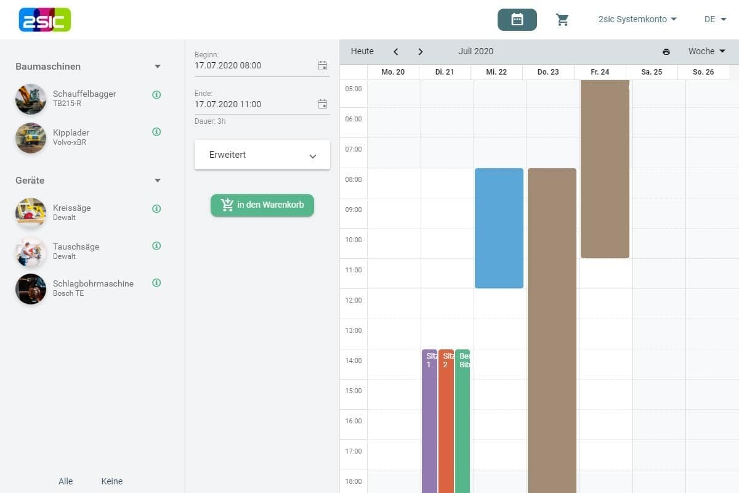This screenshot has height=493, width=739.
Task: Select the Kipplader resource
Action: pyautogui.click(x=71, y=137)
